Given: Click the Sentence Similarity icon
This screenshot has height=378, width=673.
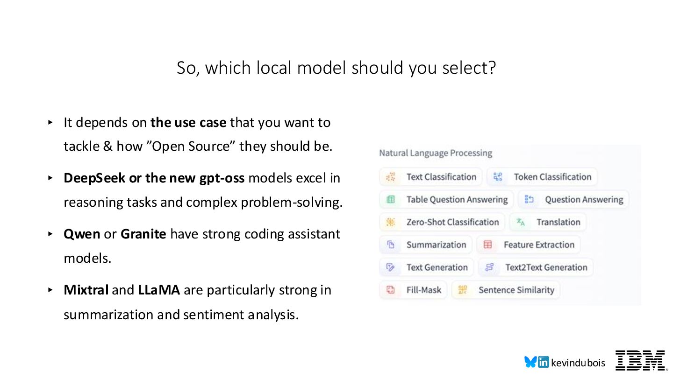Looking at the screenshot, I should pos(463,290).
